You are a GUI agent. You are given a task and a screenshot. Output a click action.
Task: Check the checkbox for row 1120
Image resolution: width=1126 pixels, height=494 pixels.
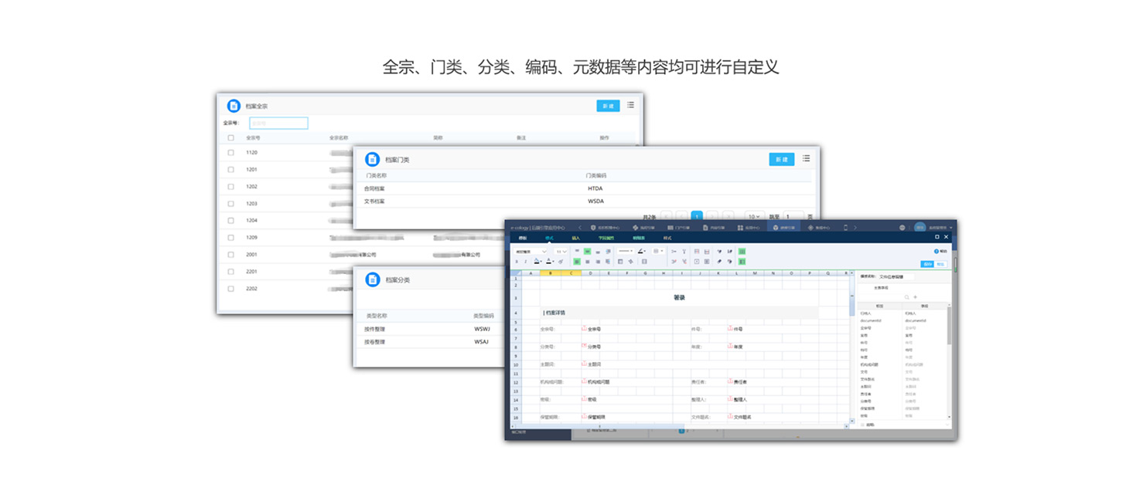click(x=230, y=153)
